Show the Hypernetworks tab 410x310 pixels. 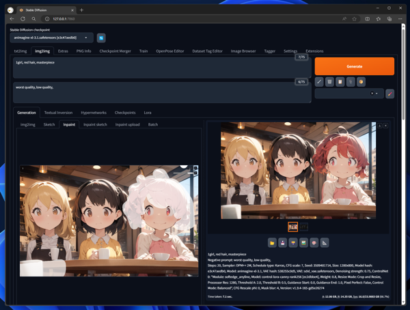[94, 113]
